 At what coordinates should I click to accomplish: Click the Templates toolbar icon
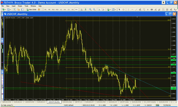113,10
